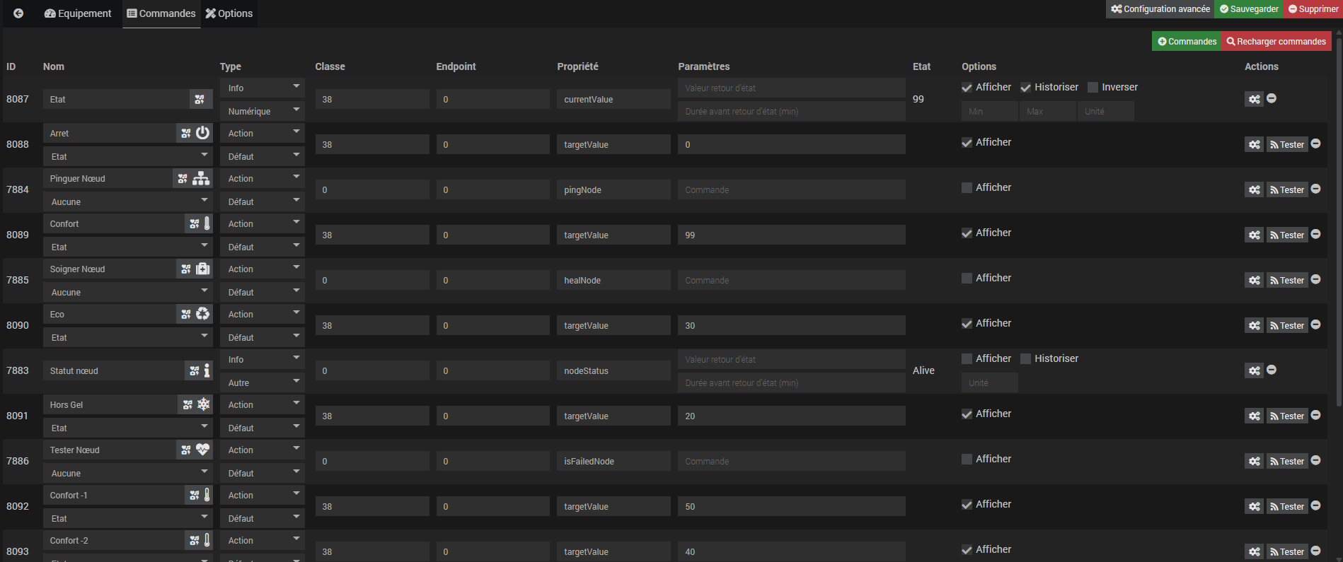Click the power icon next to Arret
The image size is (1343, 562).
click(203, 133)
